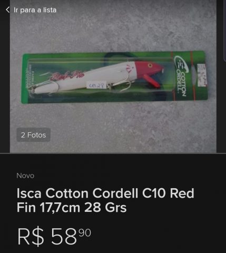Click the handwritten 'cm 28' sticker label
The height and width of the screenshot is (253, 226).
(x=96, y=85)
